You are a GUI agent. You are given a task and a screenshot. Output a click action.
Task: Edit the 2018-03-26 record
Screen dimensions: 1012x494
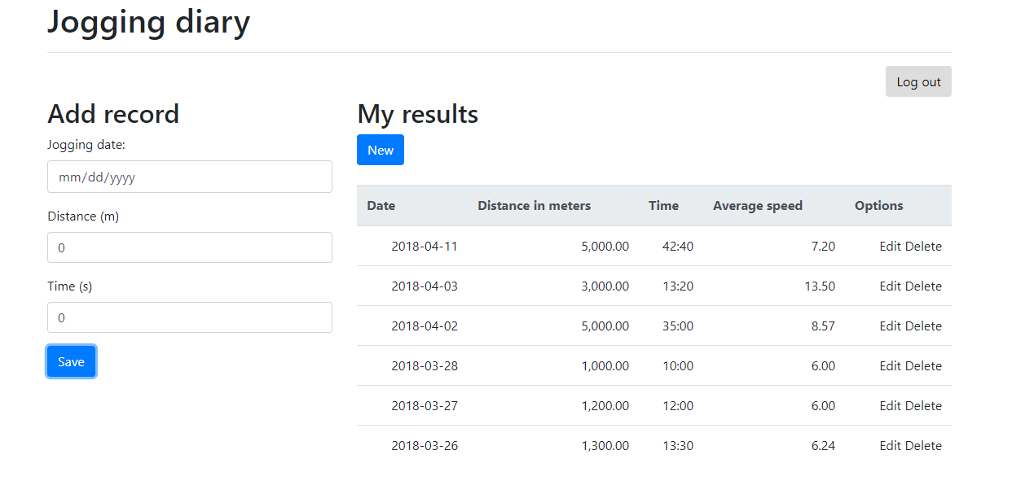tap(890, 446)
